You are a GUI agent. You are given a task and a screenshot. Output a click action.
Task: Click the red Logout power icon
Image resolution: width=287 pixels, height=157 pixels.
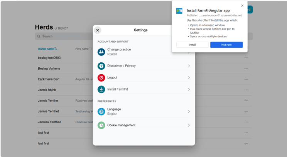101,78
